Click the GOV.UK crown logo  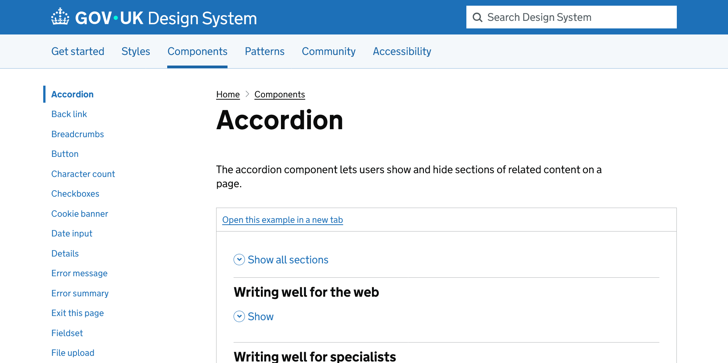pyautogui.click(x=60, y=17)
